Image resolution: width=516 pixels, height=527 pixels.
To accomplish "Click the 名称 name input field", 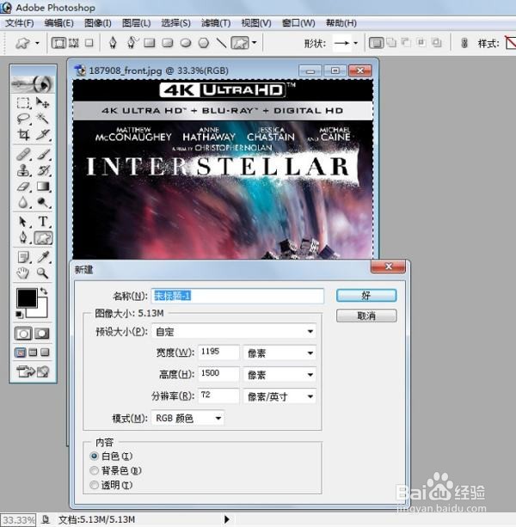I will pyautogui.click(x=237, y=296).
